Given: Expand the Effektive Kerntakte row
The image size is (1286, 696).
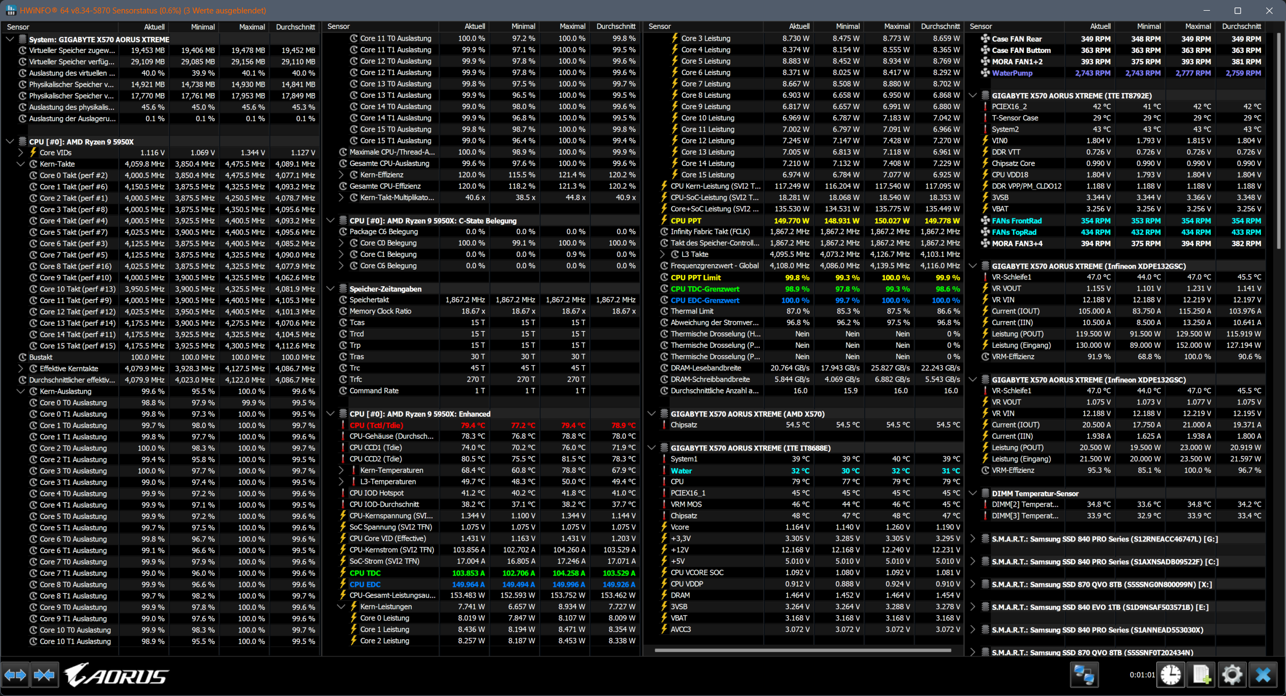Looking at the screenshot, I should click(20, 369).
